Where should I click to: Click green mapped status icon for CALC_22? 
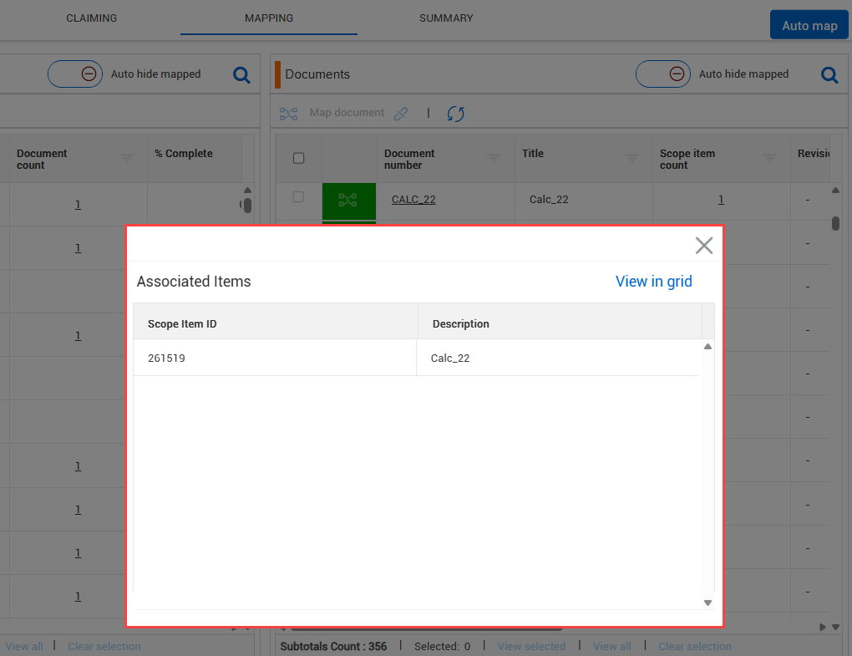pos(348,200)
